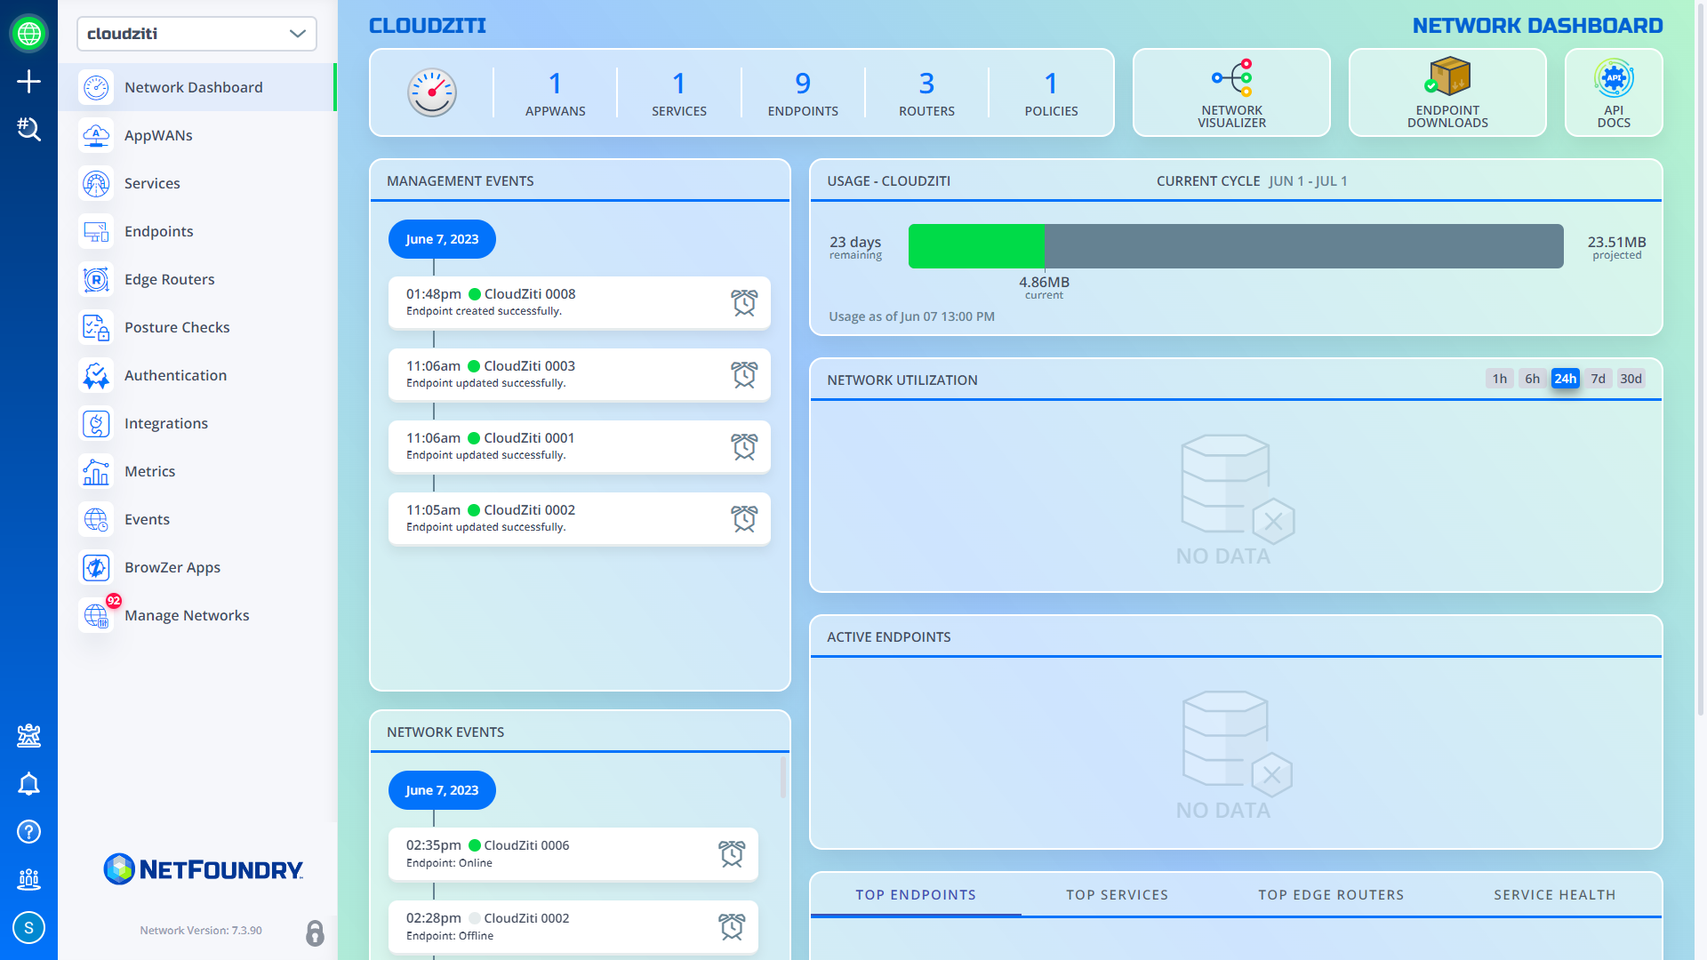The image size is (1707, 960).
Task: Select Network Dashboard in sidebar
Action: [197, 87]
